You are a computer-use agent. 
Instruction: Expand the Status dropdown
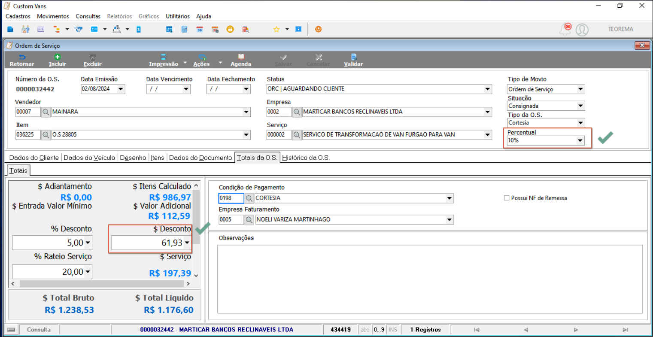coord(488,89)
